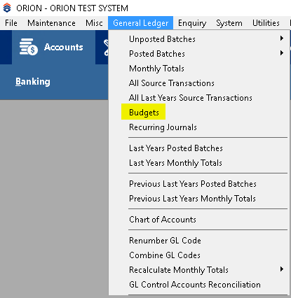The height and width of the screenshot is (298, 291).
Task: Expand Recalculate Monthly Totals submenu arrow
Action: tap(282, 269)
